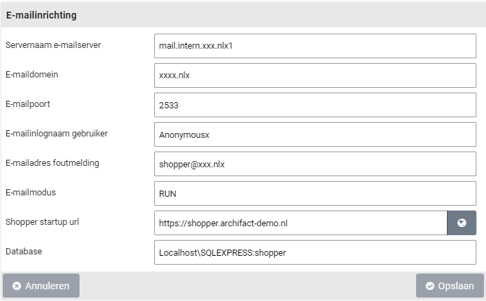Image resolution: width=486 pixels, height=301 pixels.
Task: Click the E-mailinrichting panel header
Action: pos(243,14)
